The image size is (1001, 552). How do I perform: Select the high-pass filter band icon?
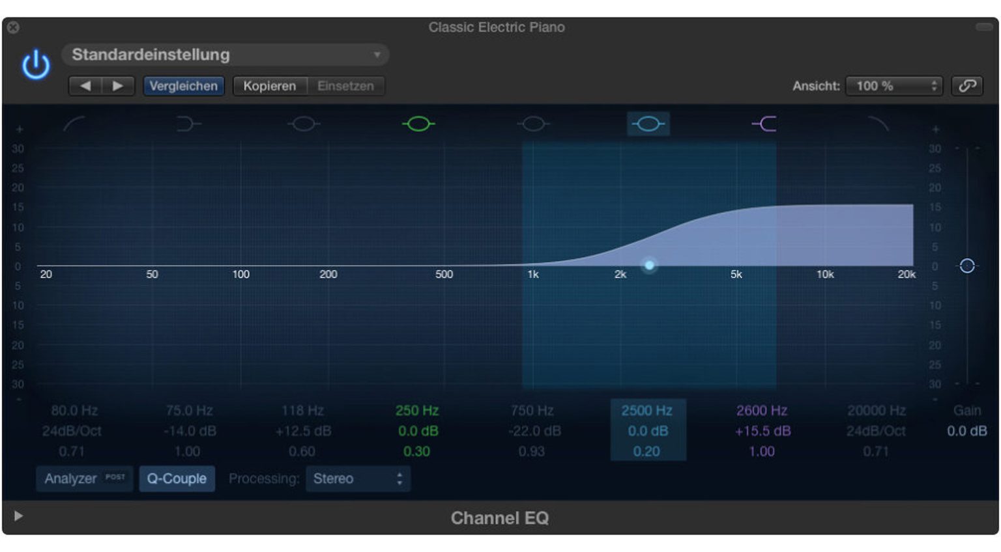[x=73, y=124]
